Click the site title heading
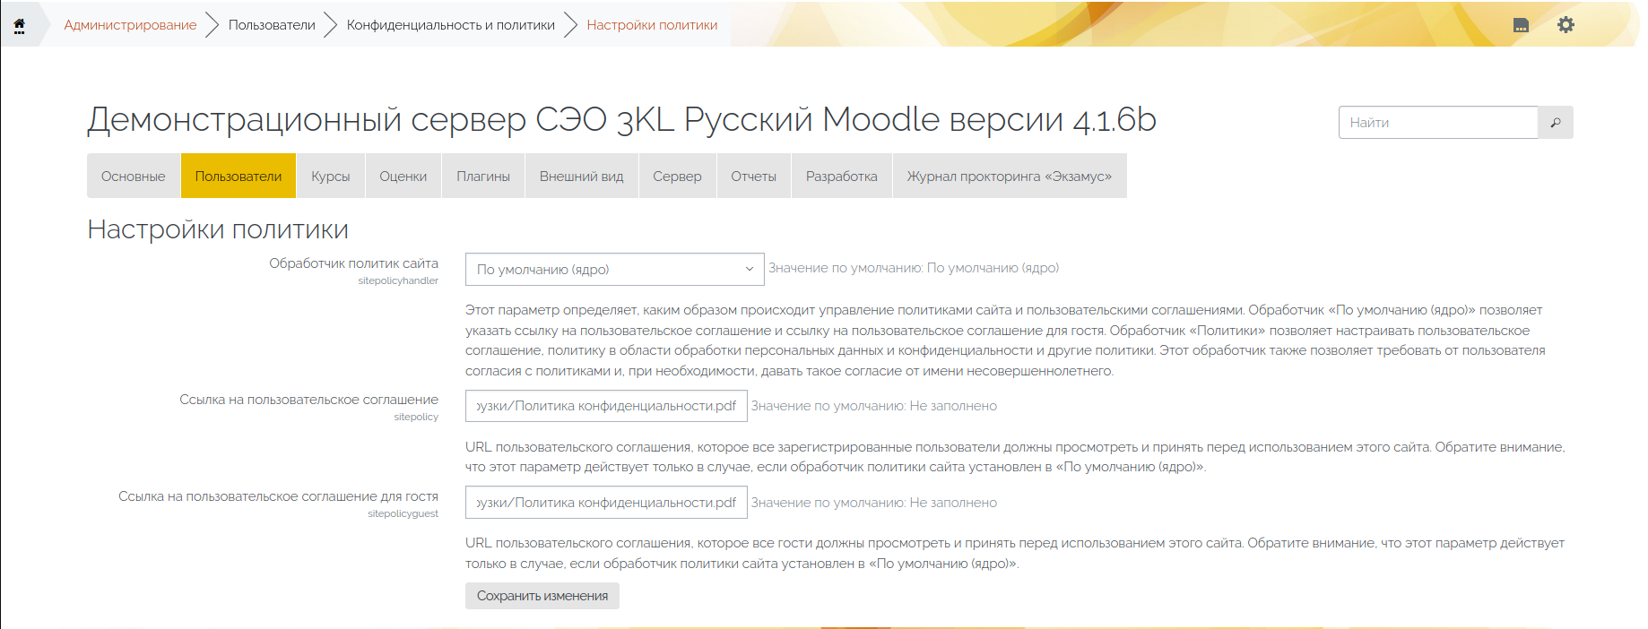 pos(621,119)
